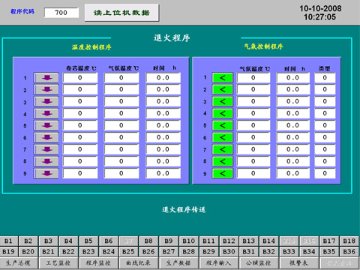Click the 读上位机数据 button
Screen dimensions: 360x270
pyautogui.click(x=121, y=13)
